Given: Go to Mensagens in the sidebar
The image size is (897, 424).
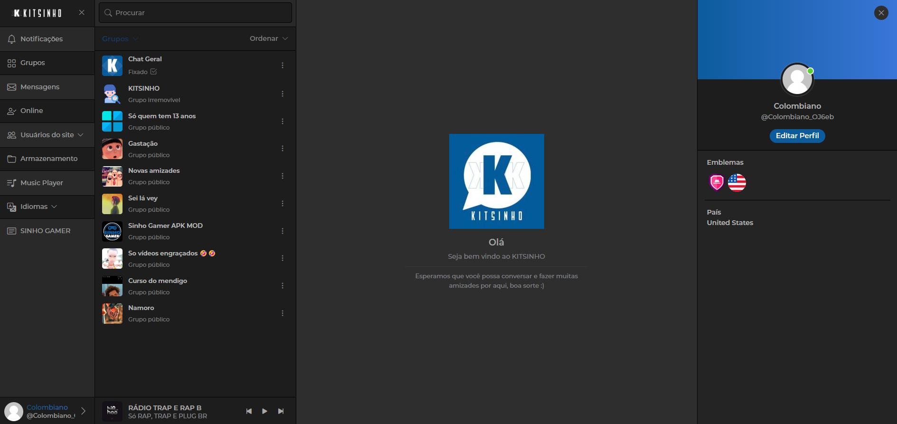Looking at the screenshot, I should tap(40, 87).
